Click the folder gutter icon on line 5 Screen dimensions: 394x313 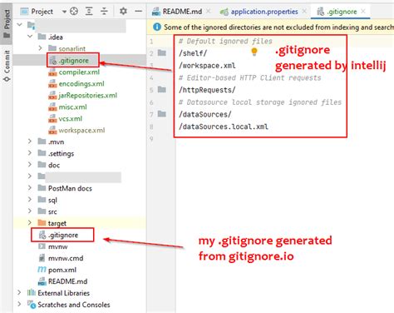162,89
